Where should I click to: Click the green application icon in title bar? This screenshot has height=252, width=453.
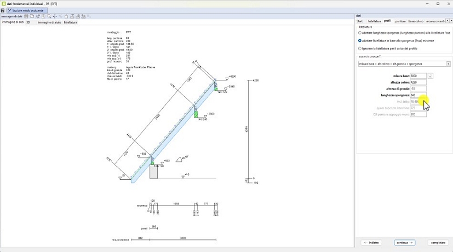click(3, 3)
